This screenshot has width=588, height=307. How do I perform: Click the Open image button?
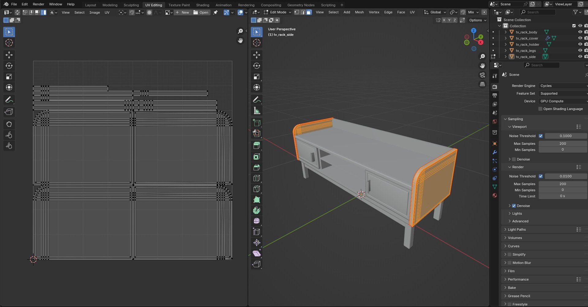[x=201, y=13]
